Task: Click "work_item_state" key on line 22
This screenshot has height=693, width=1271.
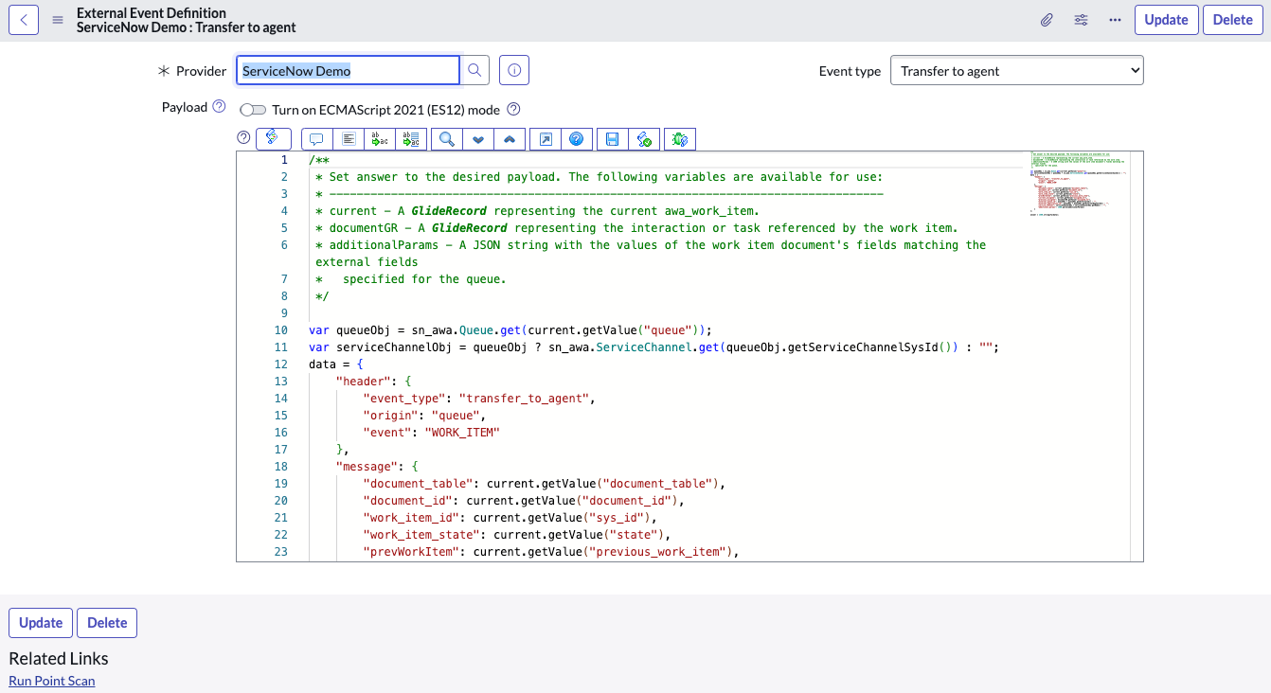Action: (x=421, y=535)
